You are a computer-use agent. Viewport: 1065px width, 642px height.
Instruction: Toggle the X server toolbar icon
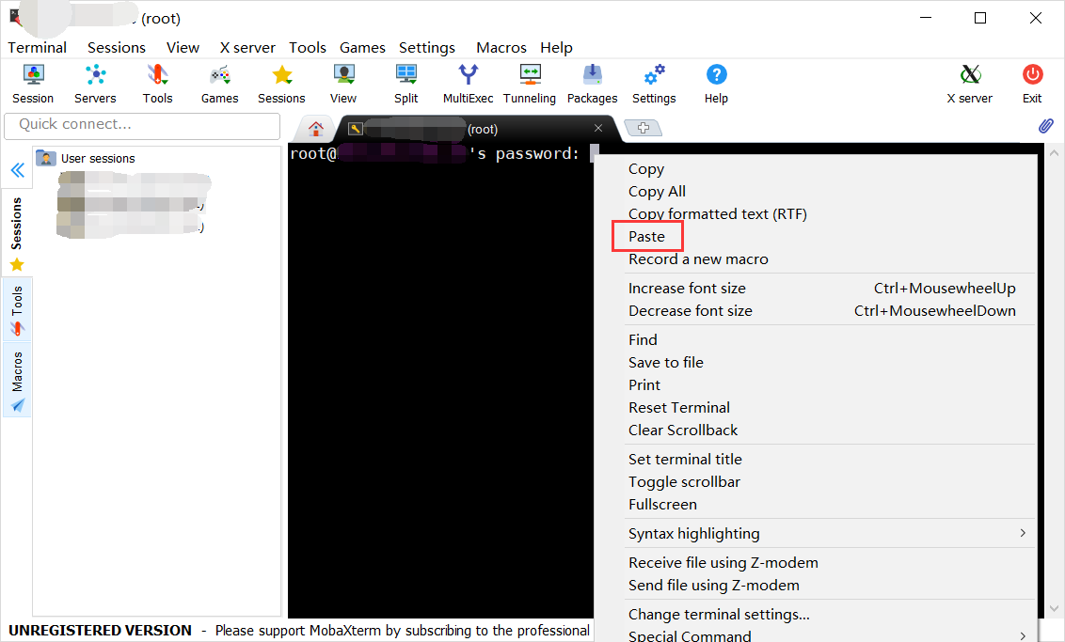point(970,85)
